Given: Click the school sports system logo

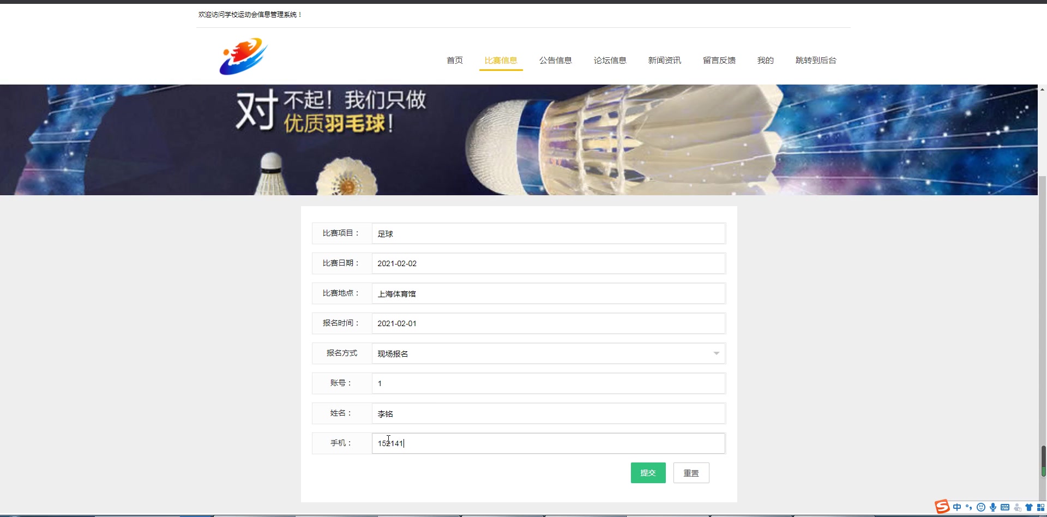Looking at the screenshot, I should pyautogui.click(x=243, y=56).
